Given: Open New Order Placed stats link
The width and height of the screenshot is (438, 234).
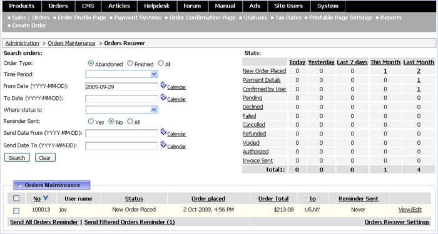Looking at the screenshot, I should click(x=264, y=71).
